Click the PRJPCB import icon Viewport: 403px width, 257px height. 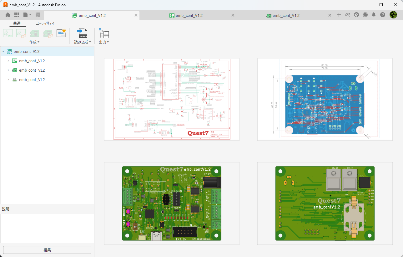click(x=83, y=33)
